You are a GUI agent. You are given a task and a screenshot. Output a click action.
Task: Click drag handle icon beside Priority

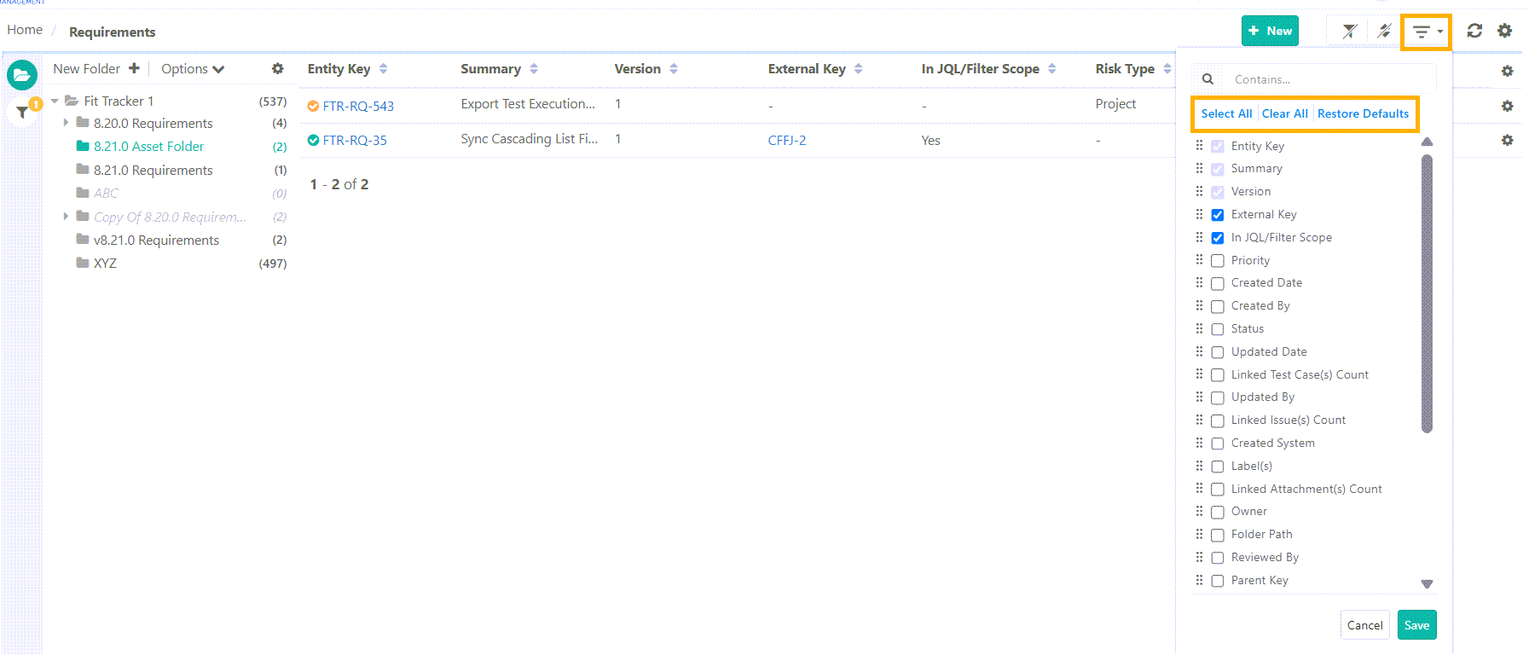click(x=1199, y=260)
